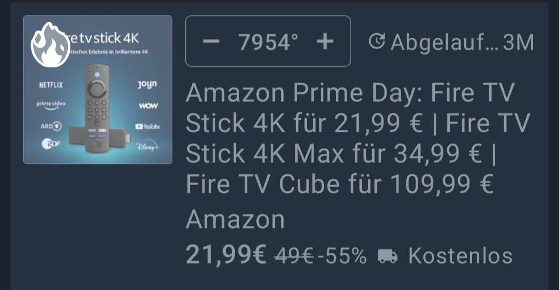
Task: Click the 21,99€ deal price
Action: coord(226,255)
